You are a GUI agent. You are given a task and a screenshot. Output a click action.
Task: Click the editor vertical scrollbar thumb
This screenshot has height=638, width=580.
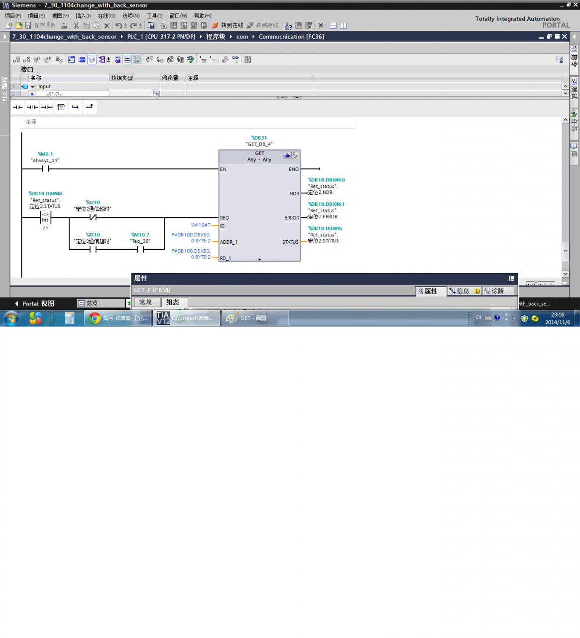[x=565, y=252]
